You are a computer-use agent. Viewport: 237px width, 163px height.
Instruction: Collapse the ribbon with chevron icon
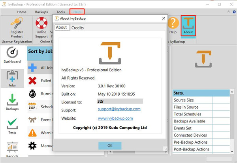pos(229,11)
